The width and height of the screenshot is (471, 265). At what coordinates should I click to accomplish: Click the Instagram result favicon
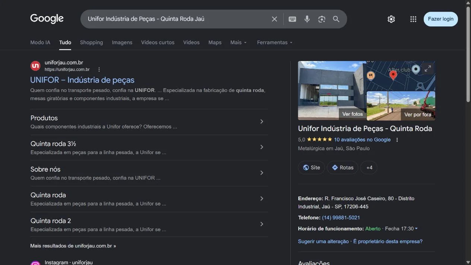(x=35, y=263)
